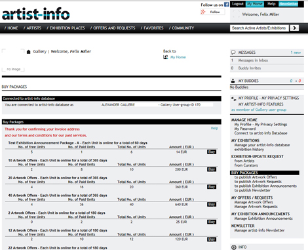Open Manage Exhibition Announcements

[x=263, y=219]
